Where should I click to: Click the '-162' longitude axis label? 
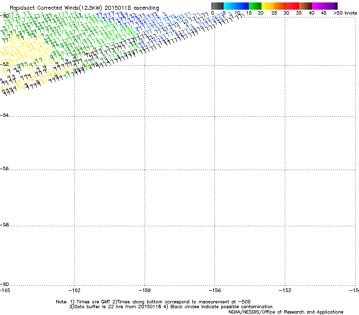pyautogui.click(x=74, y=290)
